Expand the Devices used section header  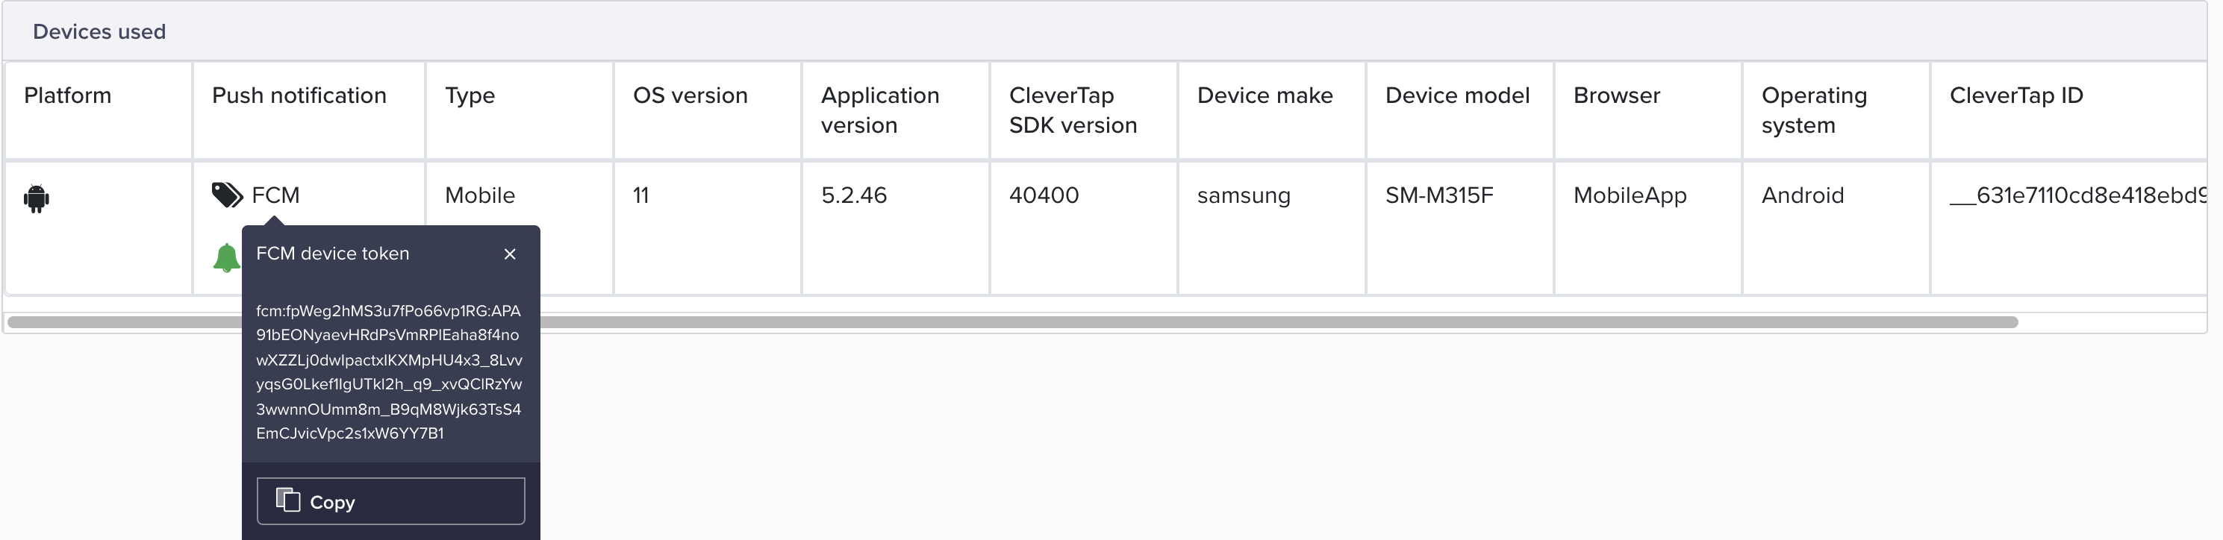99,31
